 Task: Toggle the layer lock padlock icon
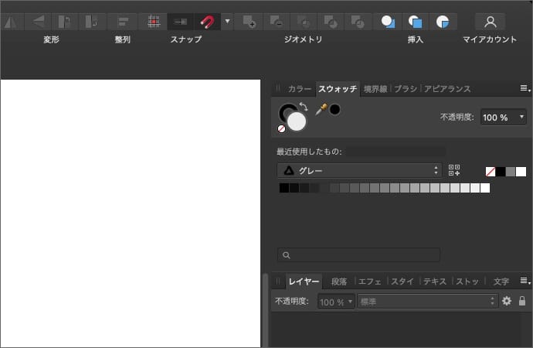pos(522,301)
